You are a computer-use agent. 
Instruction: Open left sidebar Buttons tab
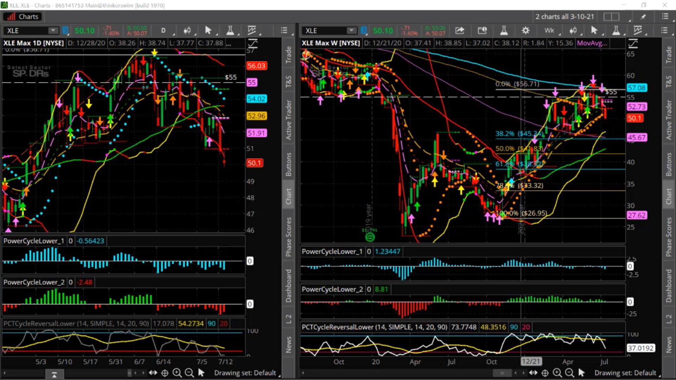click(288, 164)
